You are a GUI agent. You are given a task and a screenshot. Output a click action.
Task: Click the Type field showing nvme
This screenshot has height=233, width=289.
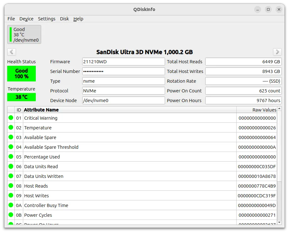(124, 81)
